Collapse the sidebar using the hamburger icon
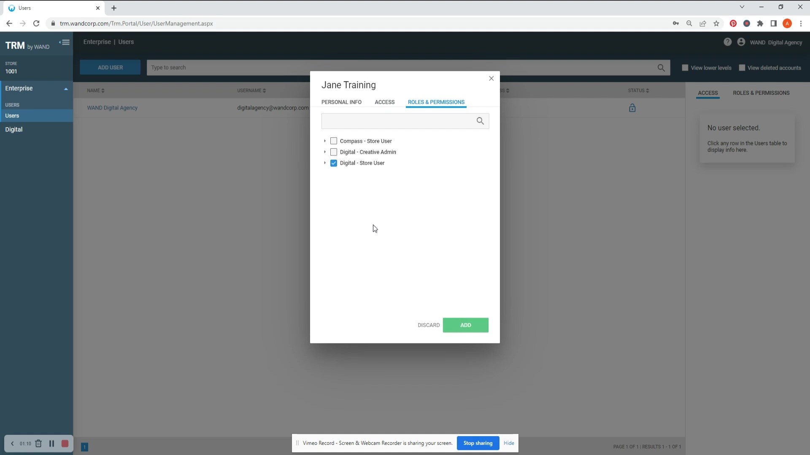The image size is (810, 455). [64, 42]
